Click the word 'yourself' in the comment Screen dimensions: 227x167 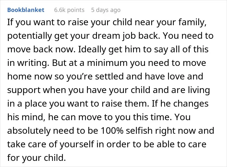(77, 144)
